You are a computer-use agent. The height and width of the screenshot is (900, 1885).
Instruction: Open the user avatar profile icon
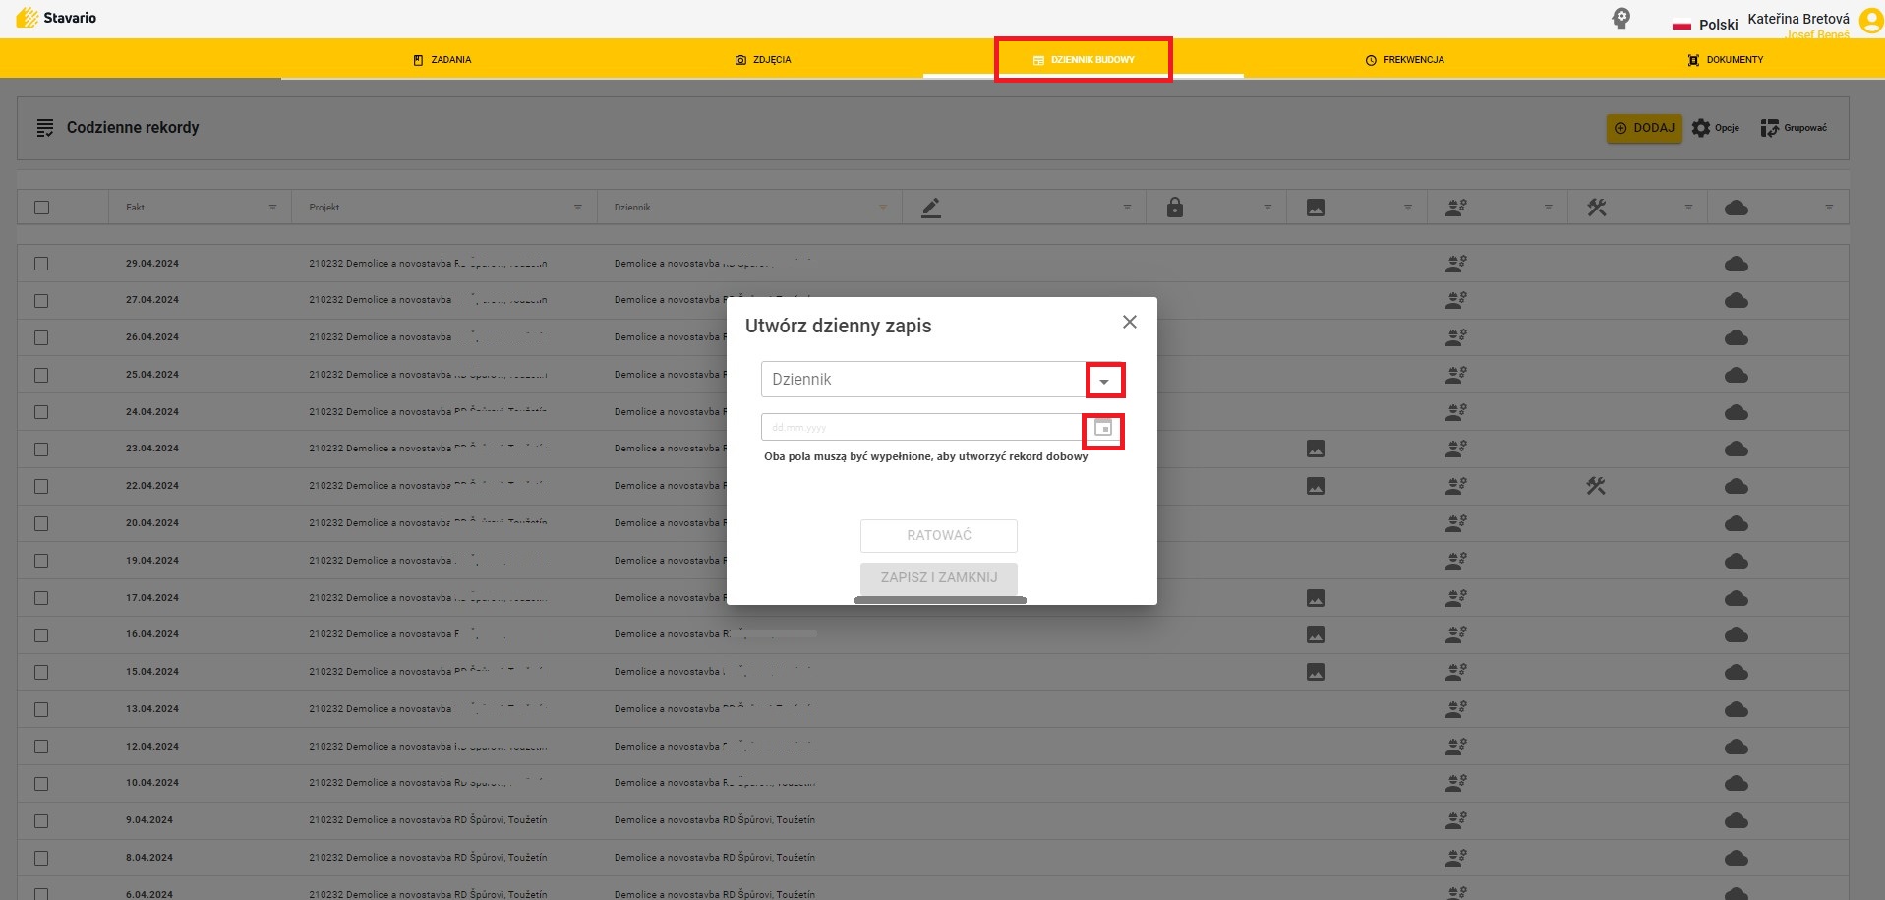point(1871,22)
